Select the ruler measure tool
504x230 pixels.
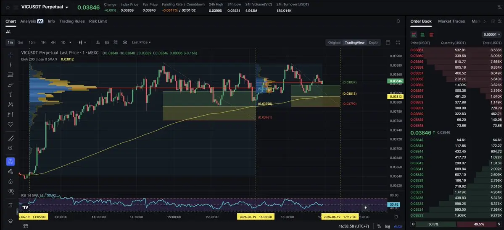tap(10, 138)
